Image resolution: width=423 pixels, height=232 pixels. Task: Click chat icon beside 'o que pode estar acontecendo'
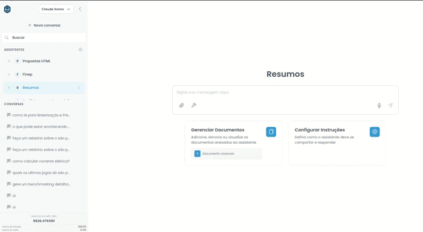[8, 126]
